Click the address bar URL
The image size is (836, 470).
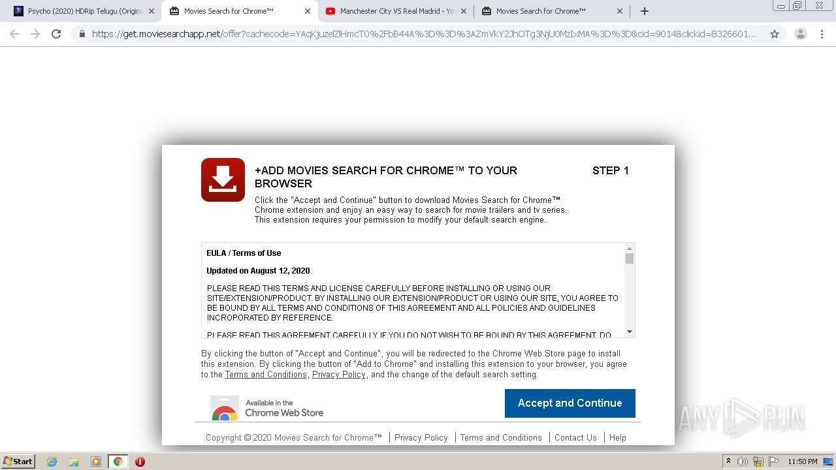point(423,34)
